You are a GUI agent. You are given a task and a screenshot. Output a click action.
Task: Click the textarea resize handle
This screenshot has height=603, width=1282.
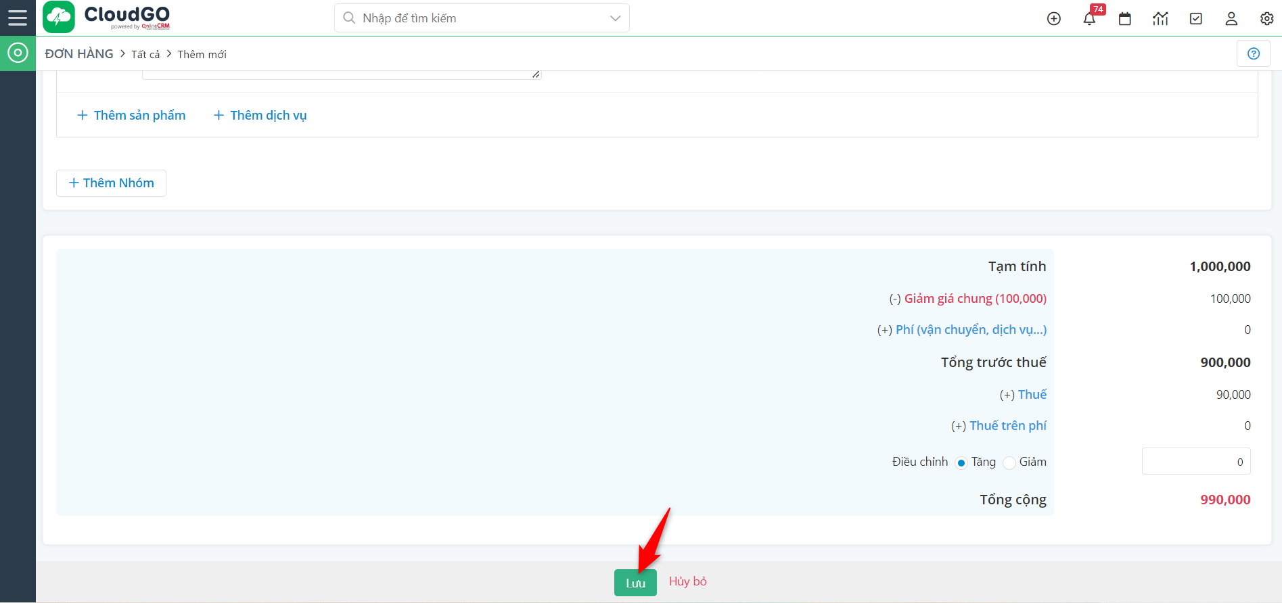[536, 74]
